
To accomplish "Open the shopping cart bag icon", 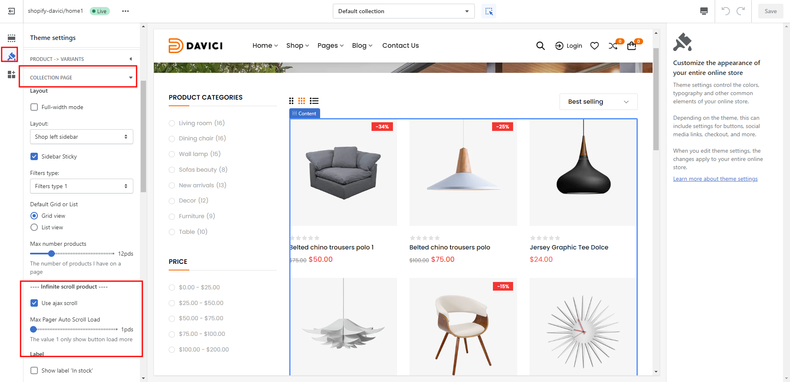I will pos(632,46).
